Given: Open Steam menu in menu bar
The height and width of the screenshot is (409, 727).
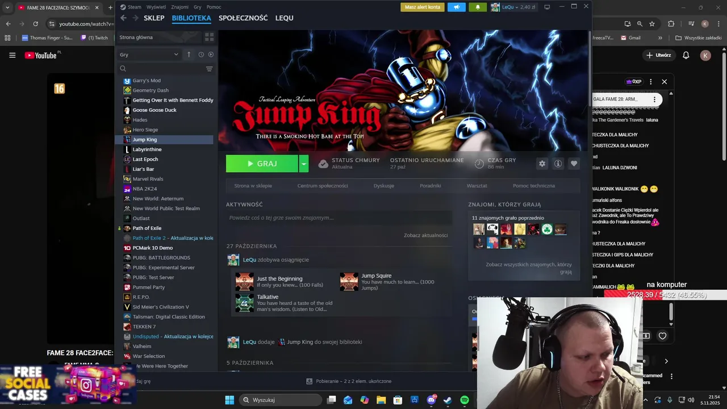Looking at the screenshot, I should point(135,7).
